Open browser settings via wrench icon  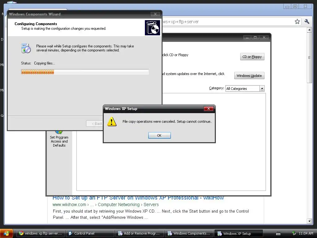click(x=307, y=21)
